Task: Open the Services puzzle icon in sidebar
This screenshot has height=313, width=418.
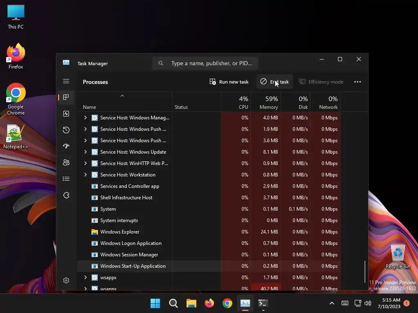Action: 66,195
